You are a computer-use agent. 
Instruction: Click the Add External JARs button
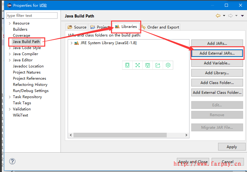pyautogui.click(x=217, y=53)
